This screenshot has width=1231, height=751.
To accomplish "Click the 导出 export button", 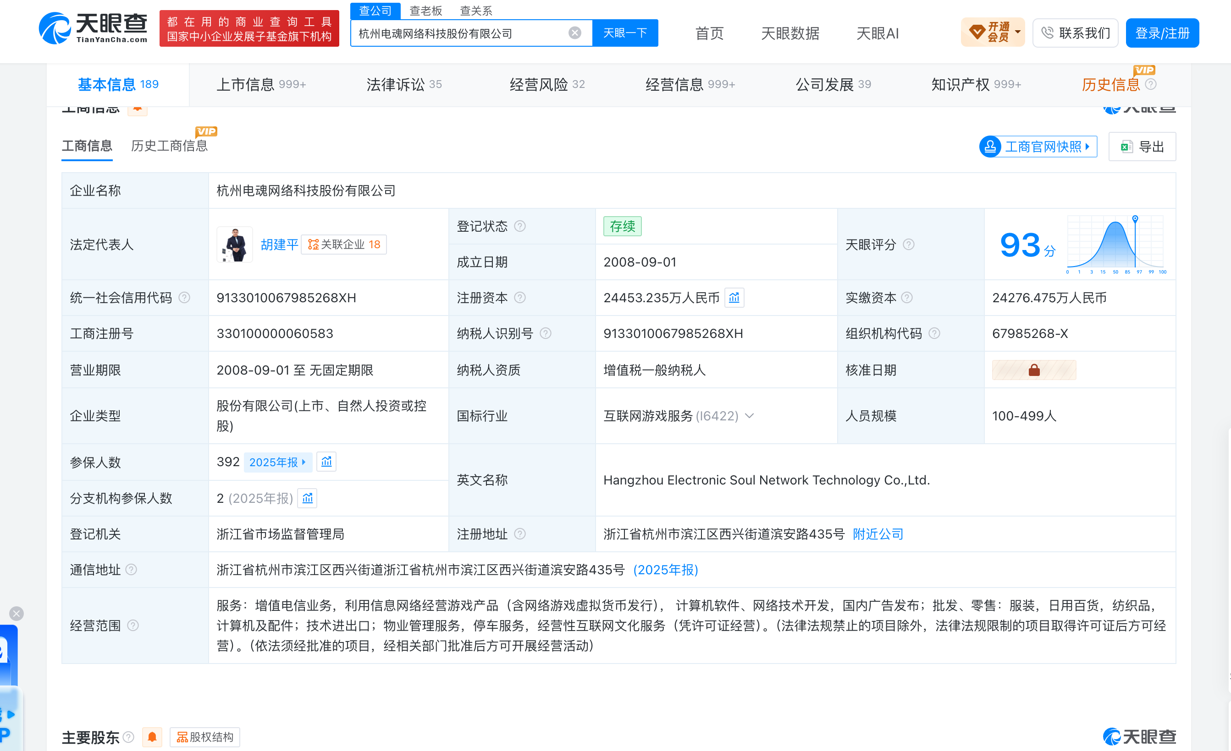I will (x=1142, y=147).
